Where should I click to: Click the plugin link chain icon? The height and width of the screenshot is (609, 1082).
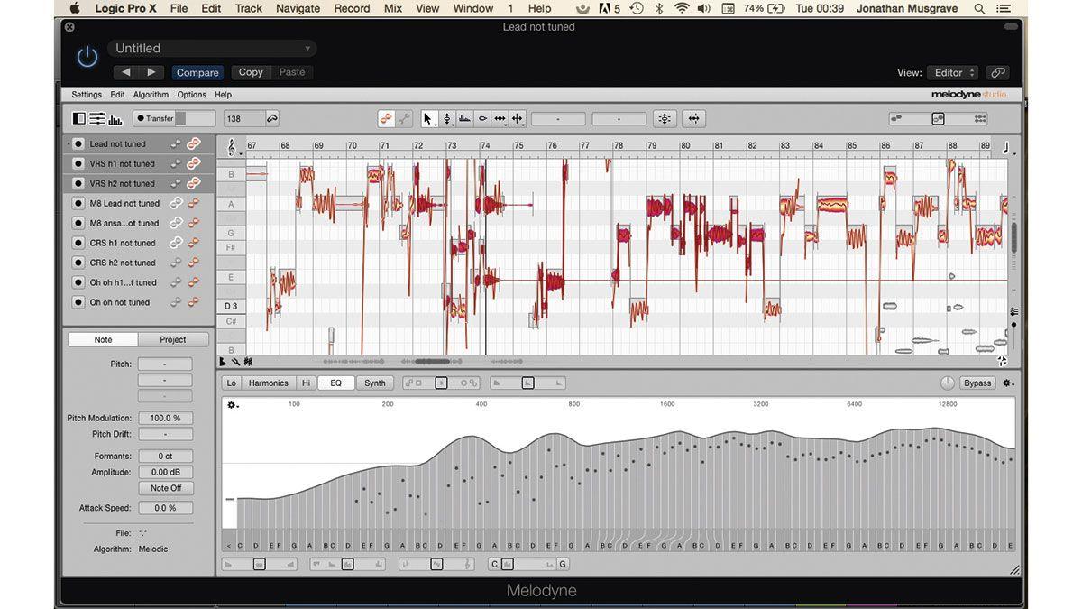point(996,73)
